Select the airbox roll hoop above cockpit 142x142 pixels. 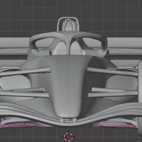68,24
